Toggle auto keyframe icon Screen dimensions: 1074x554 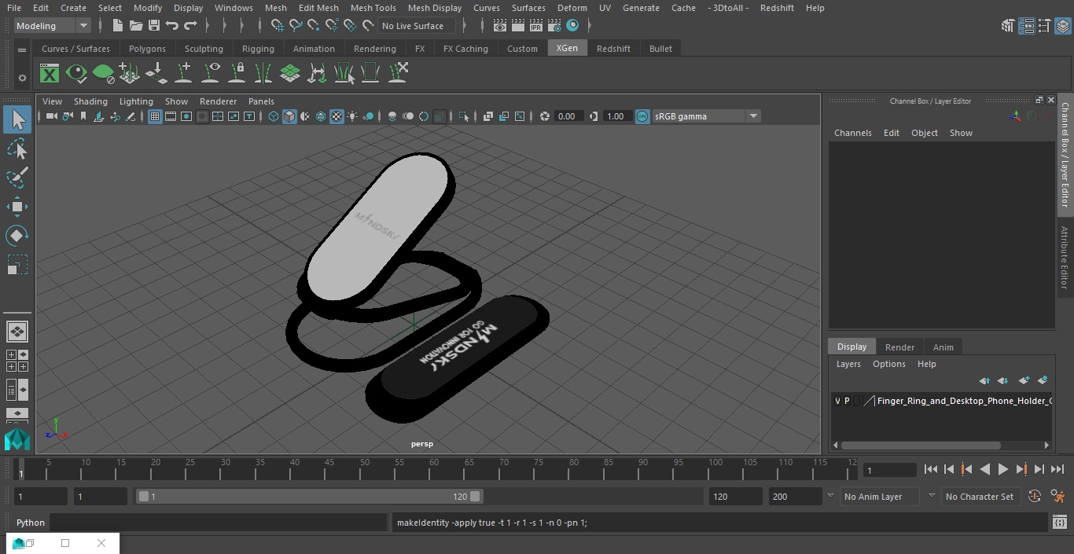[1035, 496]
